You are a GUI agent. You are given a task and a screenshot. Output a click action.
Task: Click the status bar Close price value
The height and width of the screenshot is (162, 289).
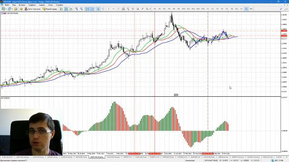(255, 161)
